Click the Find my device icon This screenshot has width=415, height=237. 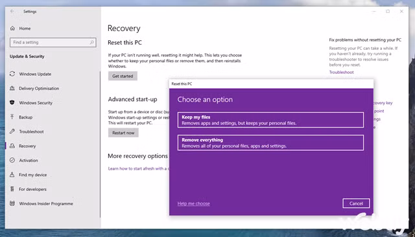click(12, 174)
